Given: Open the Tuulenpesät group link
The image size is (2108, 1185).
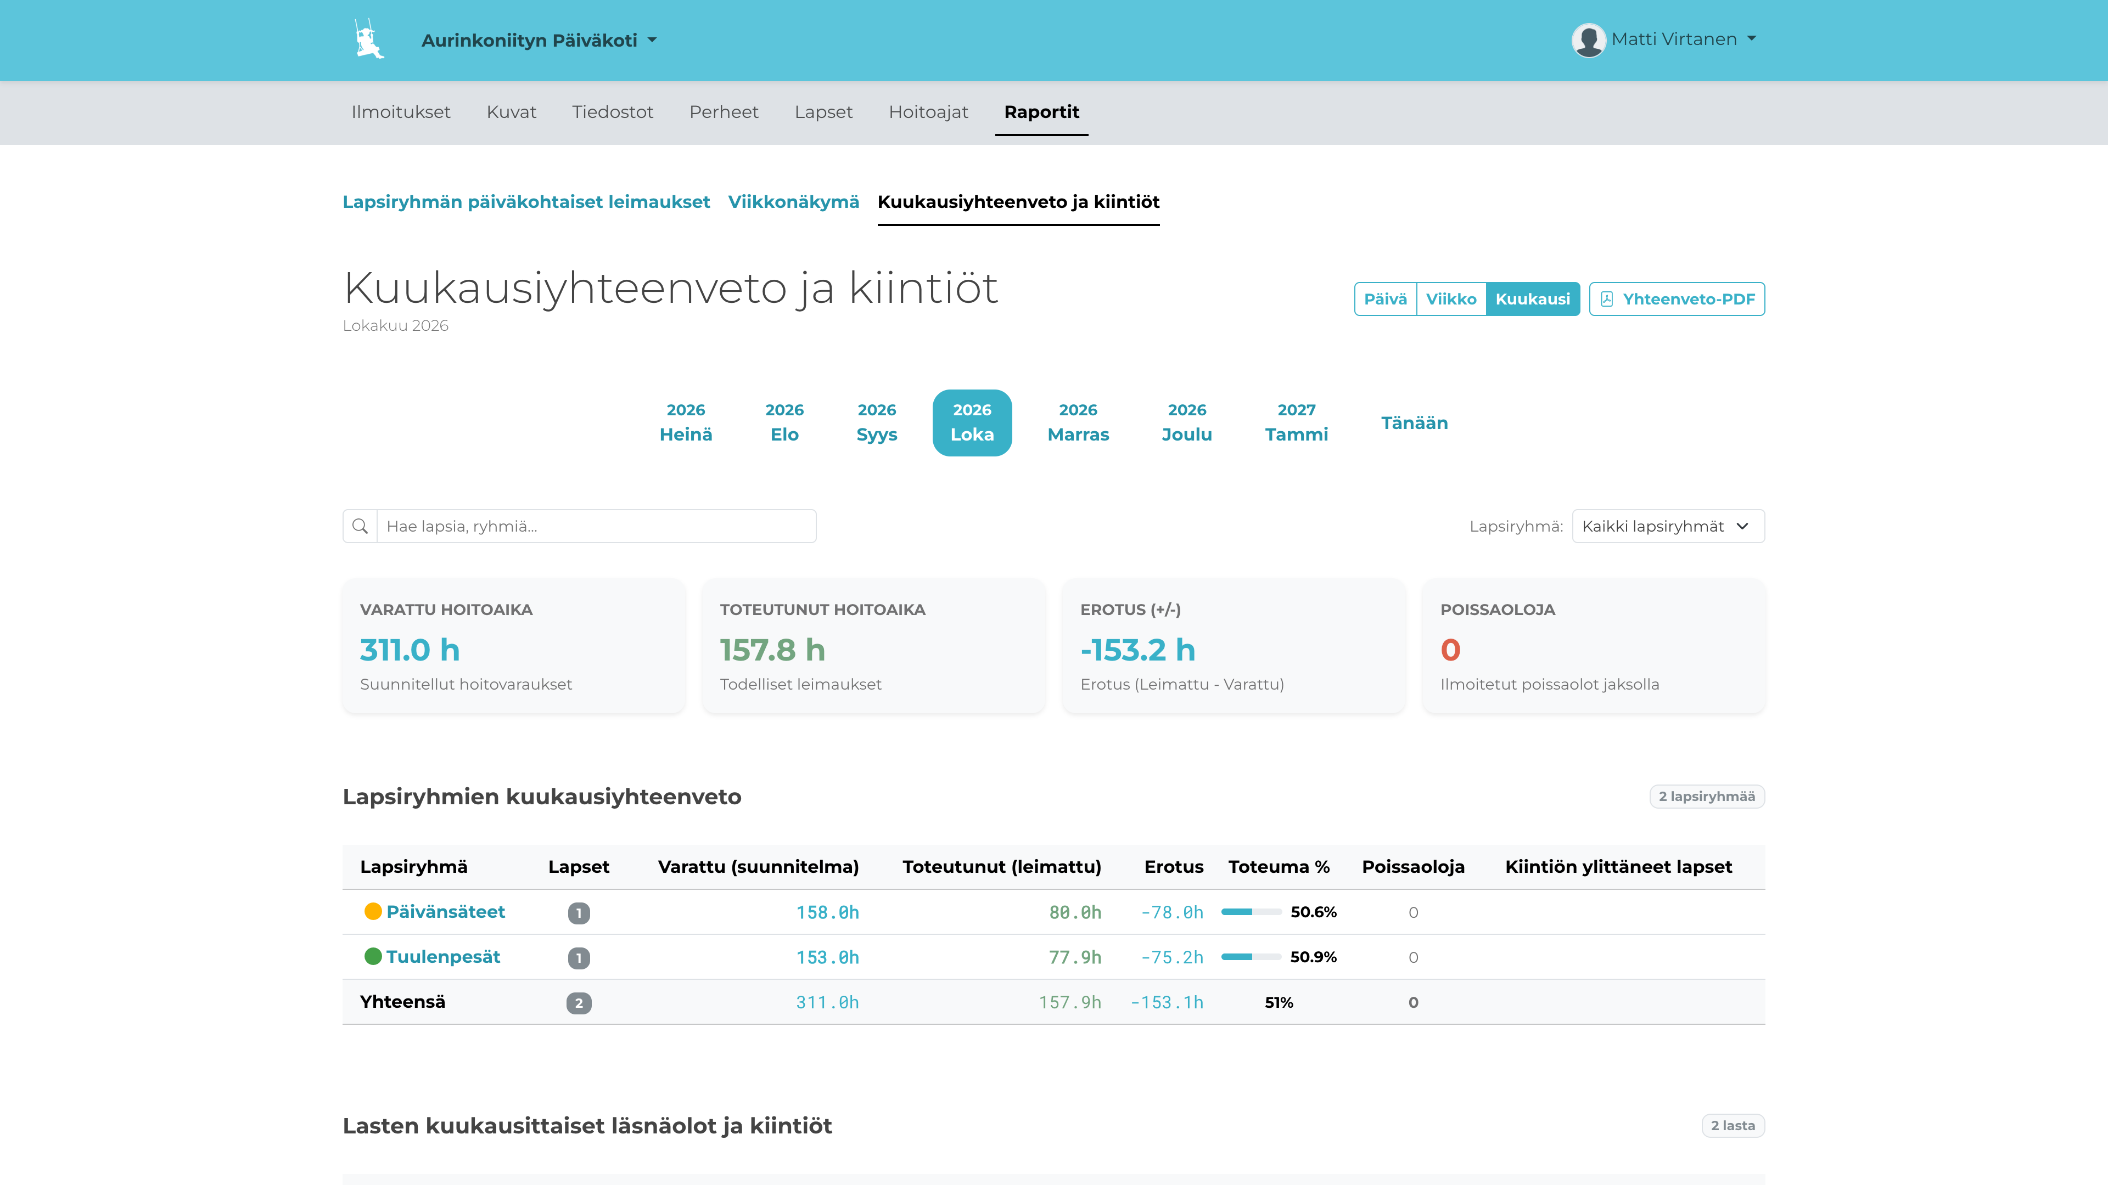Looking at the screenshot, I should [442, 957].
